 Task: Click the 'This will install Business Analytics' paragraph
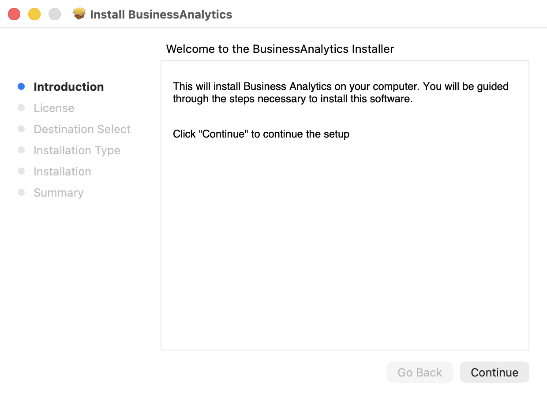(340, 92)
